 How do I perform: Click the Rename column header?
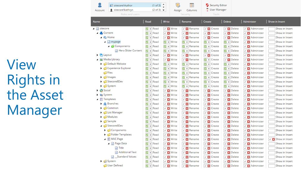tap(186, 21)
